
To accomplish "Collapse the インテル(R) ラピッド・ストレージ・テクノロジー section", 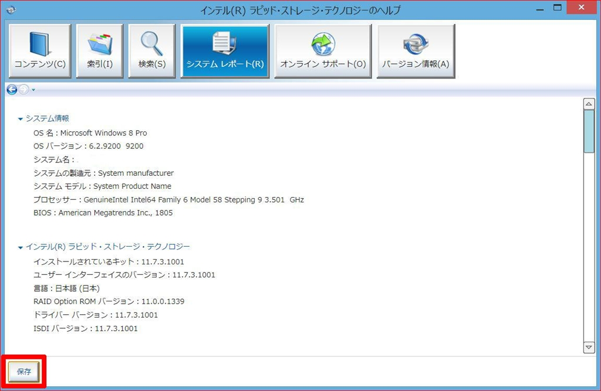I will coord(21,248).
